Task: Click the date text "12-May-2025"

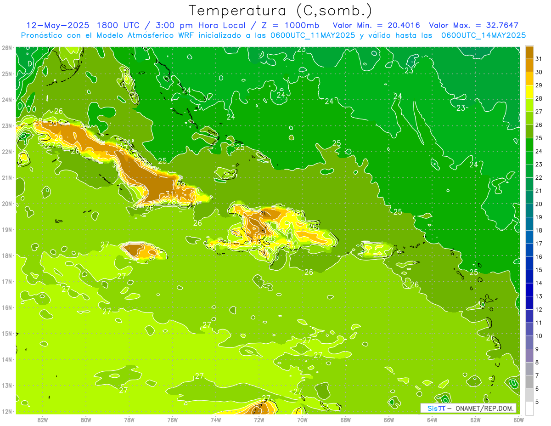Action: tap(57, 25)
